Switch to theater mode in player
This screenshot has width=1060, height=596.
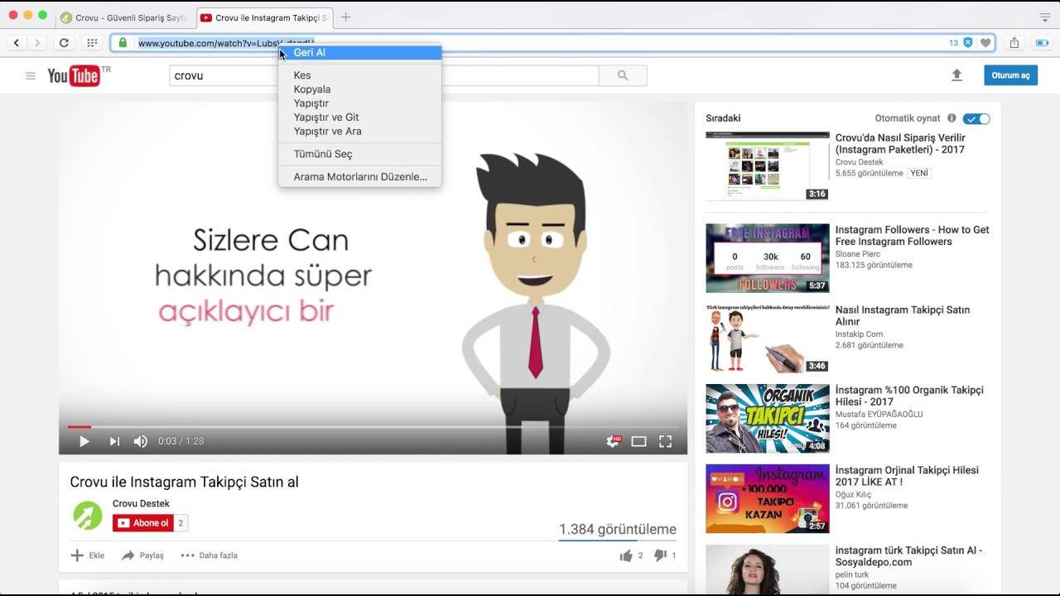coord(638,441)
